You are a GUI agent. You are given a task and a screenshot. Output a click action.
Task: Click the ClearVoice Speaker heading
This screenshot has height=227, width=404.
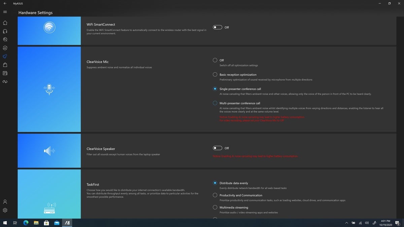pos(101,149)
